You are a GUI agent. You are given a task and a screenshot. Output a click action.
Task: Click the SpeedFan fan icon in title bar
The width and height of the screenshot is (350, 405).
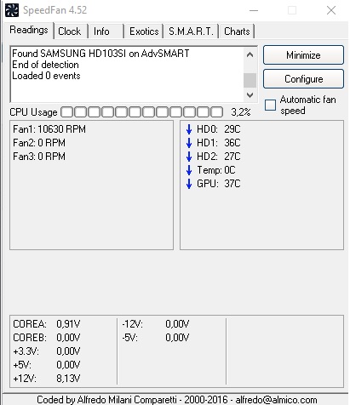[12, 10]
